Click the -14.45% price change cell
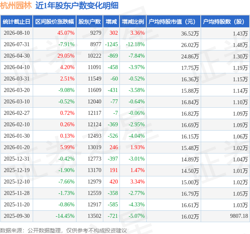The width and height of the screenshot is (250, 234). tap(65, 216)
